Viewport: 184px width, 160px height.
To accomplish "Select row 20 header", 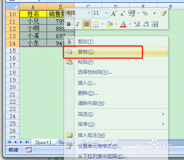I will tap(13, 87).
